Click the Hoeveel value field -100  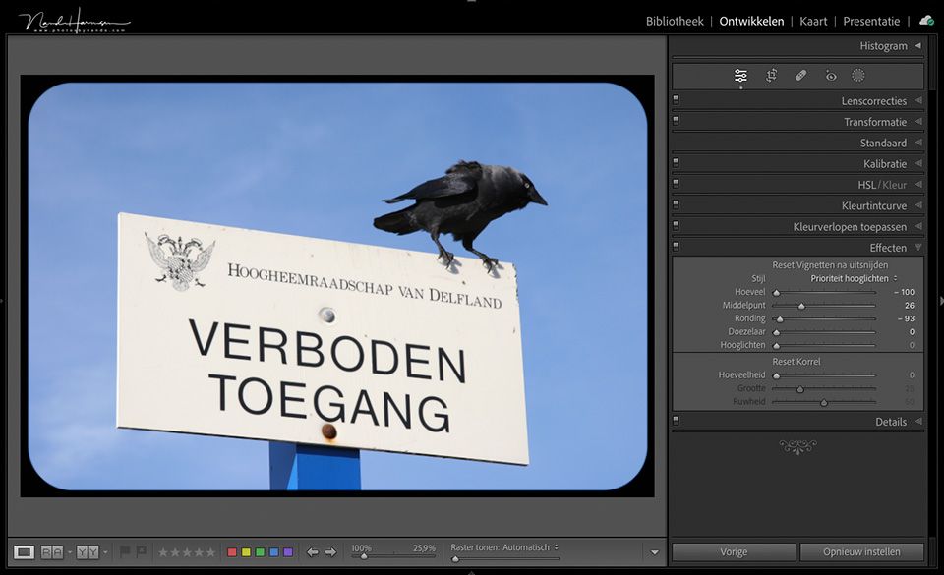tap(905, 292)
